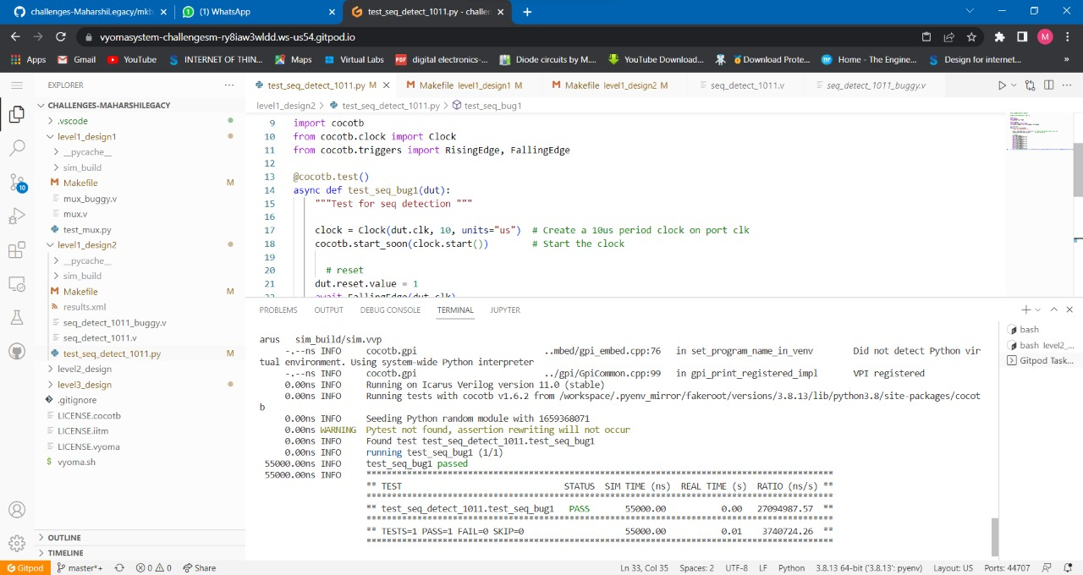Open the Search view in activity bar

coord(16,149)
